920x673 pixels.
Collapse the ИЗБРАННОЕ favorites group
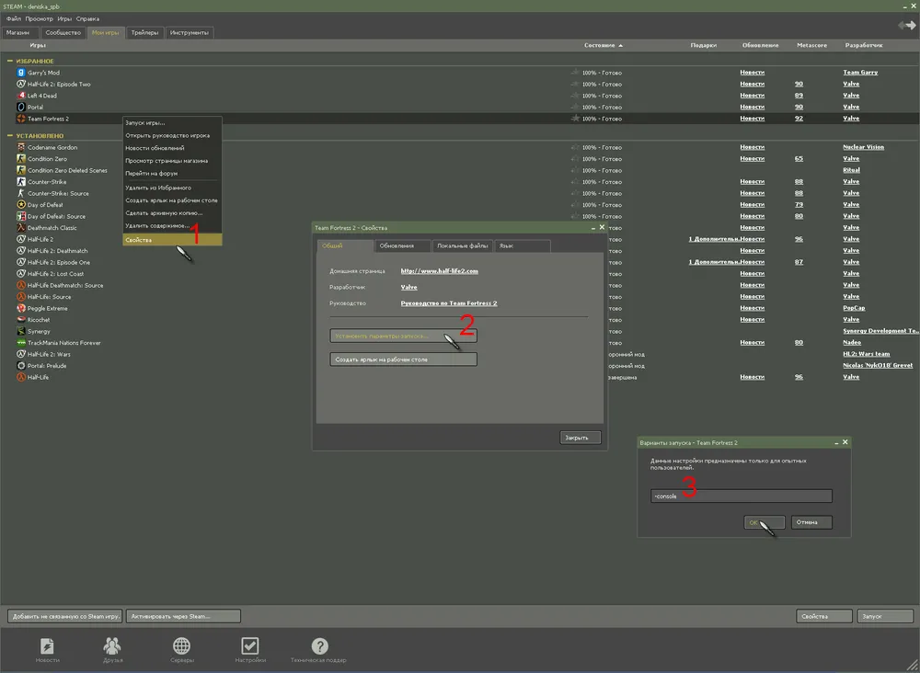[x=10, y=61]
